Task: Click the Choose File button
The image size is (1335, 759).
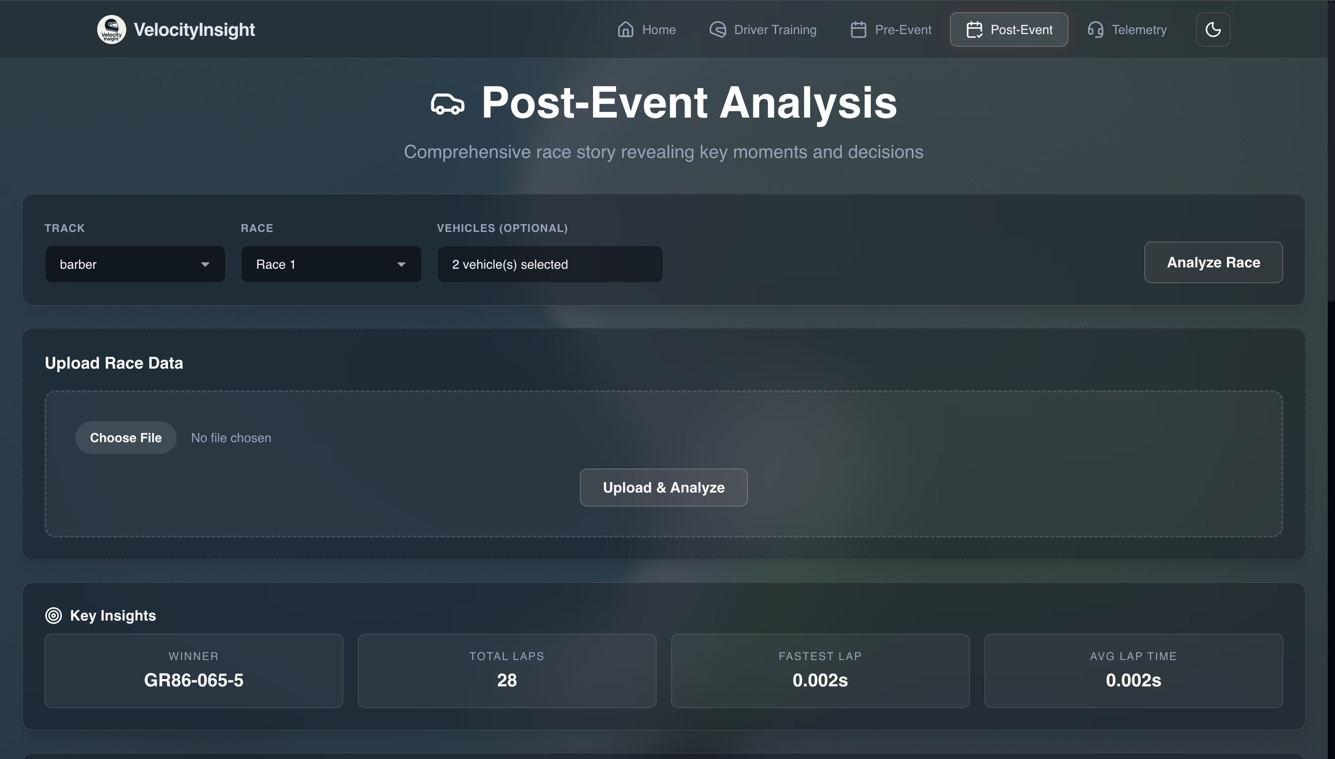Action: pyautogui.click(x=126, y=438)
